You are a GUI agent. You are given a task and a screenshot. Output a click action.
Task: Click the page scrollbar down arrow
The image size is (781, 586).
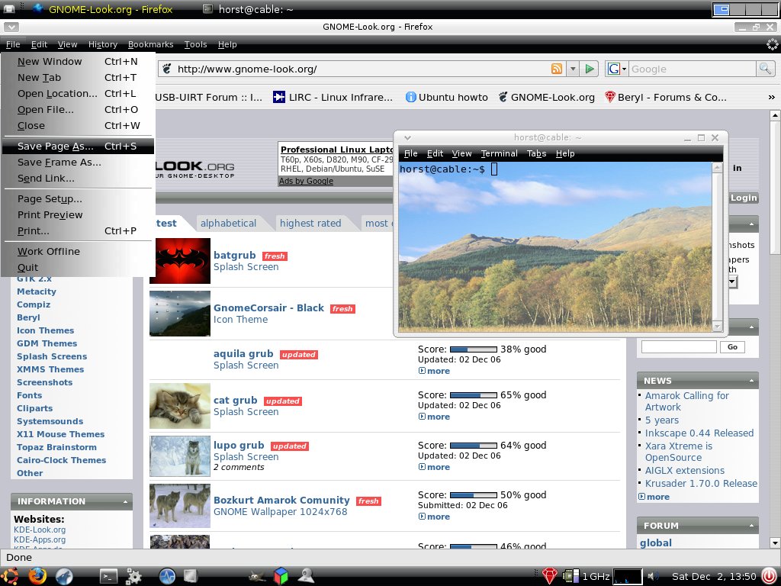pyautogui.click(x=774, y=543)
